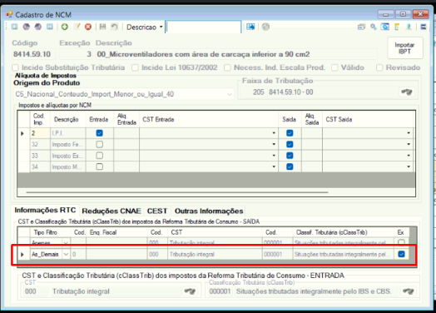Uncheck the Saida box for tax code 34

point(290,166)
